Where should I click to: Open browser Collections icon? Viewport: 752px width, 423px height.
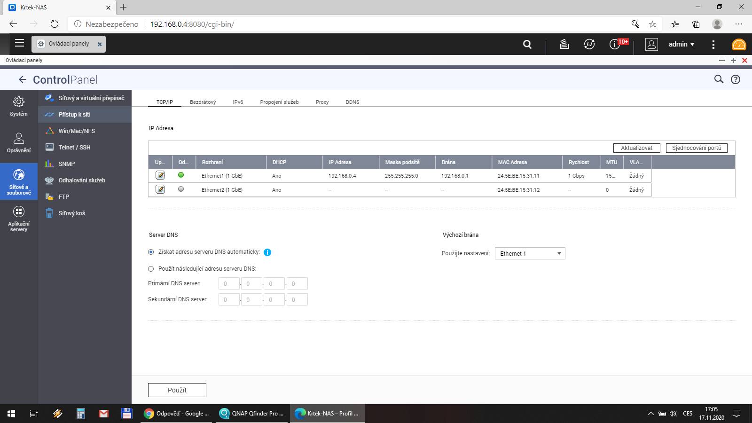pyautogui.click(x=696, y=24)
